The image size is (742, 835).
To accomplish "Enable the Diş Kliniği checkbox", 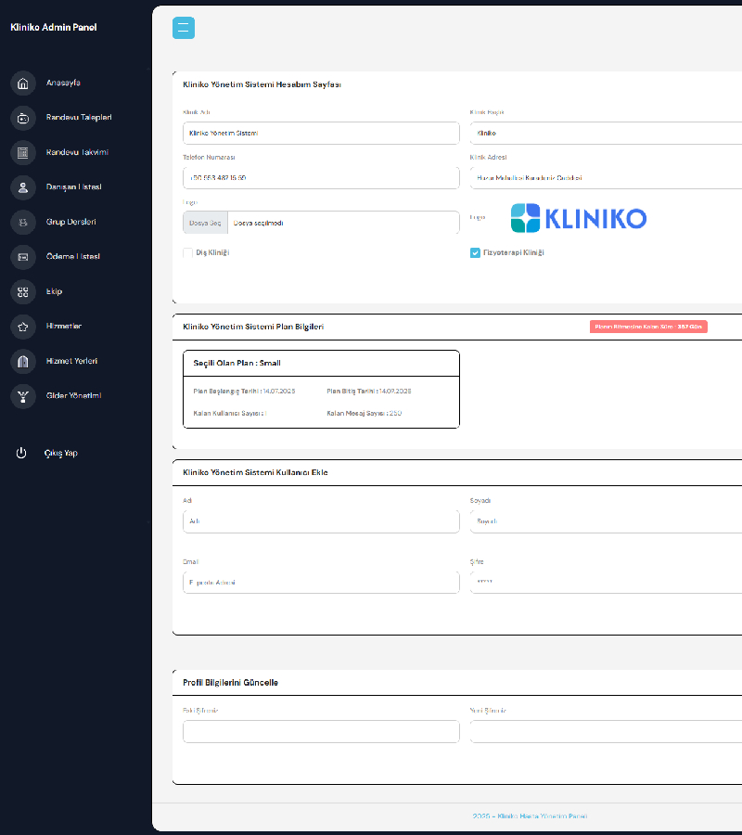I will [187, 253].
